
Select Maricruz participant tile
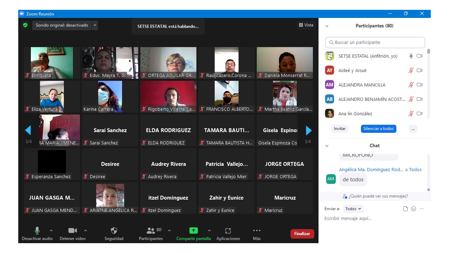285,198
